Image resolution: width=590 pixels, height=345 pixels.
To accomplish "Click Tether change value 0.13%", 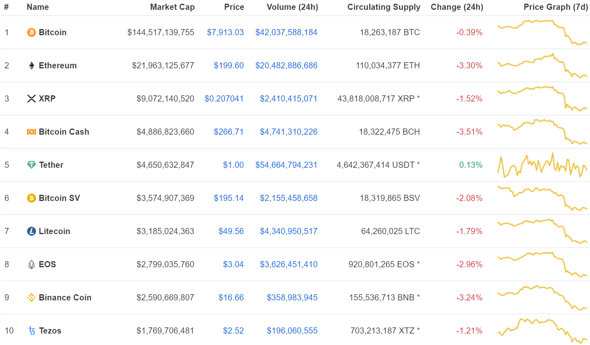I will point(471,165).
